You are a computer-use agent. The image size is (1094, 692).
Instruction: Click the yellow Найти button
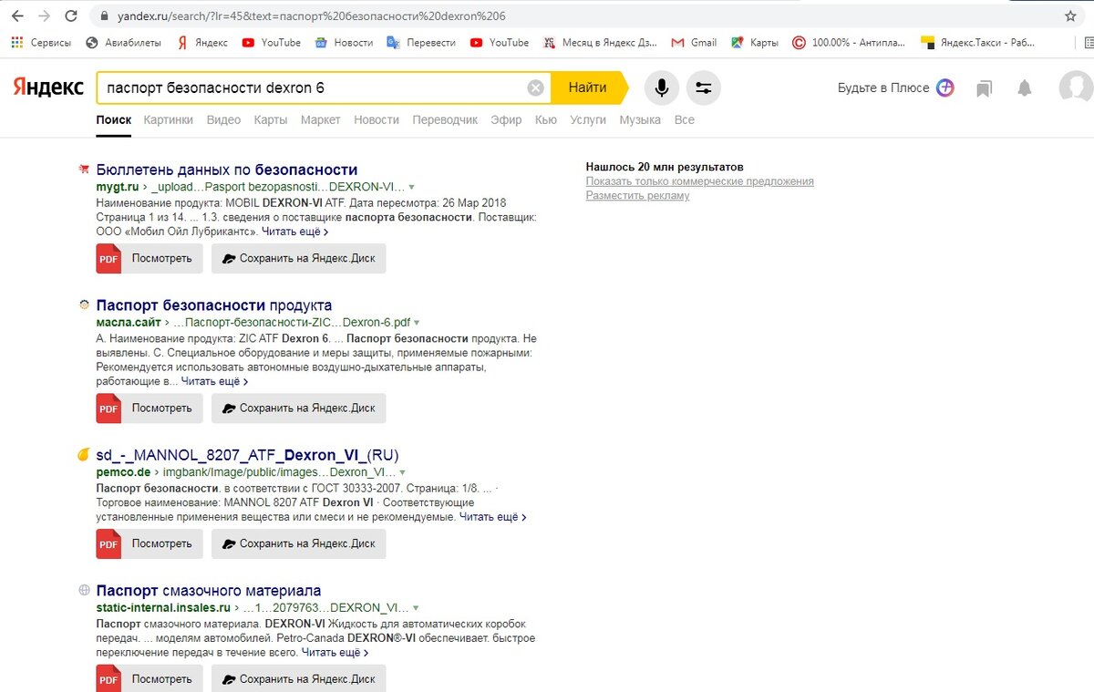[590, 88]
